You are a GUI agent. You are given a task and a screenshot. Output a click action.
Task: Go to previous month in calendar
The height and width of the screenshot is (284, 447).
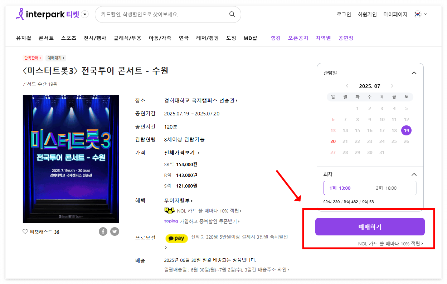point(347,86)
